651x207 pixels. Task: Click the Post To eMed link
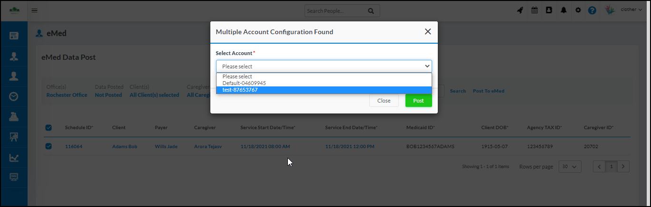point(488,91)
